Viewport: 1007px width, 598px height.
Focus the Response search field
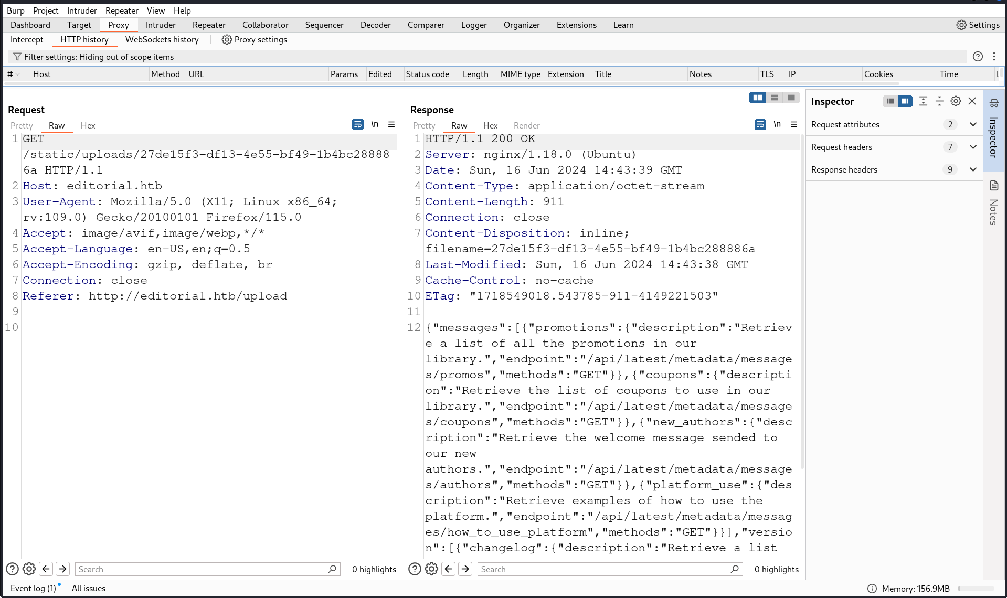[610, 569]
